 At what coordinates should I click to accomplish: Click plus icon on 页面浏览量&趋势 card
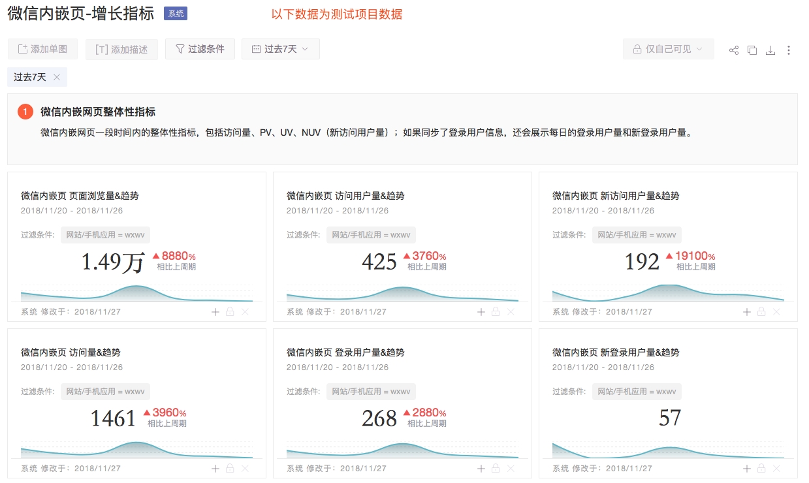point(215,312)
